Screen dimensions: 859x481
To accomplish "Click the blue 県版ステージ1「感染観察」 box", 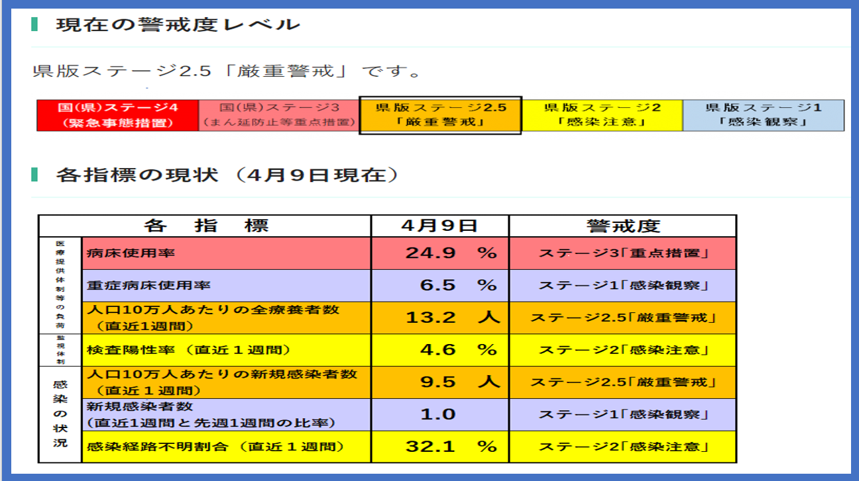I will pyautogui.click(x=764, y=115).
